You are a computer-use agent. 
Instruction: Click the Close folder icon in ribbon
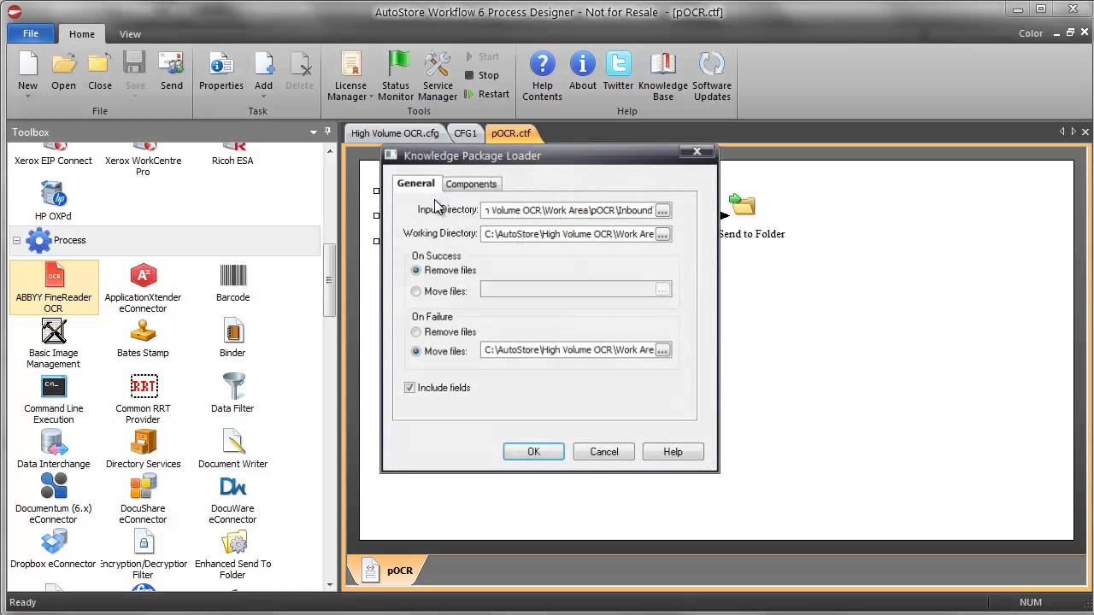pyautogui.click(x=99, y=64)
